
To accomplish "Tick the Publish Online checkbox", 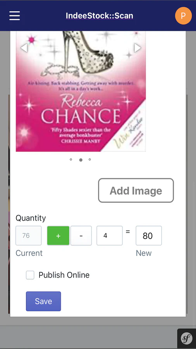I will point(30,275).
